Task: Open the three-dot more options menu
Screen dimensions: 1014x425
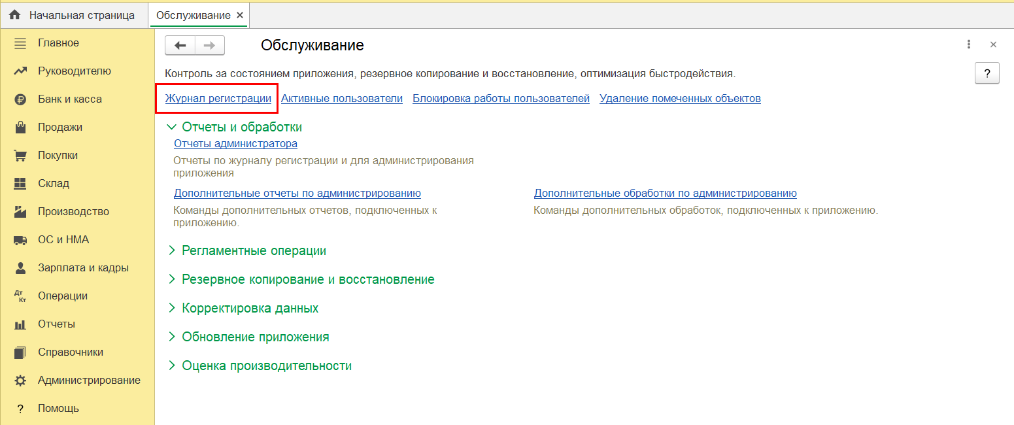Action: pos(969,45)
